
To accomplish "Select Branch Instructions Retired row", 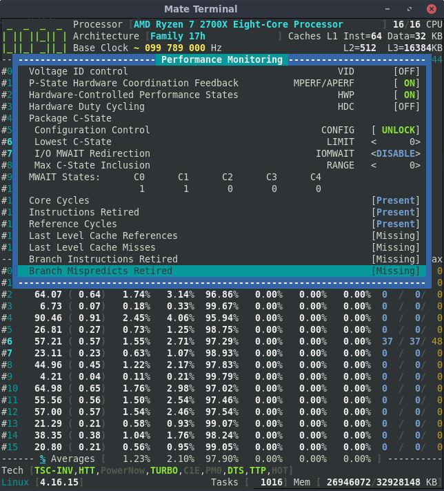I will pos(222,259).
